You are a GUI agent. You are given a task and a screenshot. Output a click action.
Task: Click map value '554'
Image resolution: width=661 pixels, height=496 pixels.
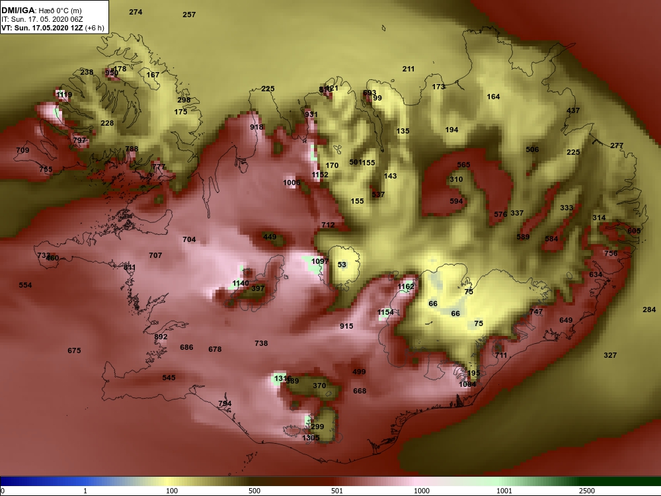click(x=25, y=285)
